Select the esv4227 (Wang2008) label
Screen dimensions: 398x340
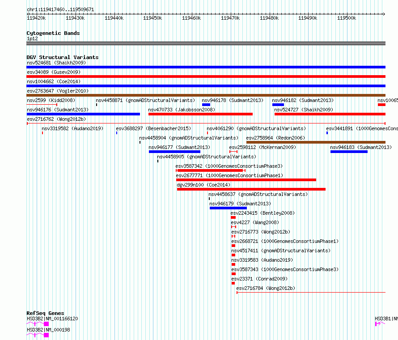click(x=255, y=222)
